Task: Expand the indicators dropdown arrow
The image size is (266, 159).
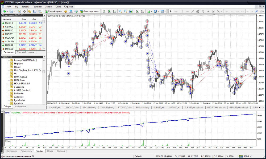Action: click(x=151, y=11)
